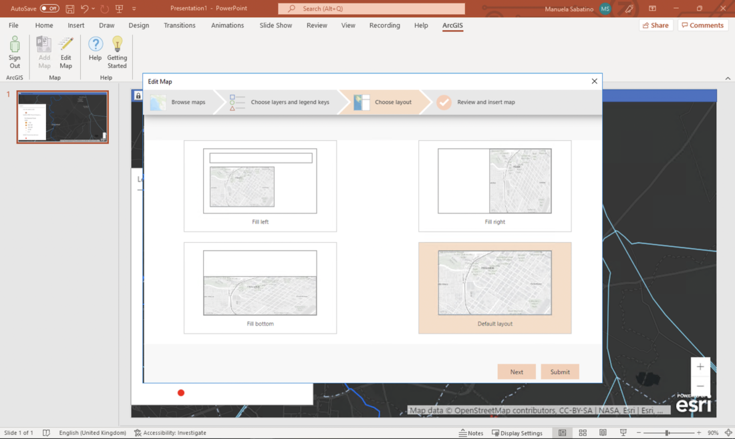
Task: Go to Review and insert map step
Action: pyautogui.click(x=476, y=102)
